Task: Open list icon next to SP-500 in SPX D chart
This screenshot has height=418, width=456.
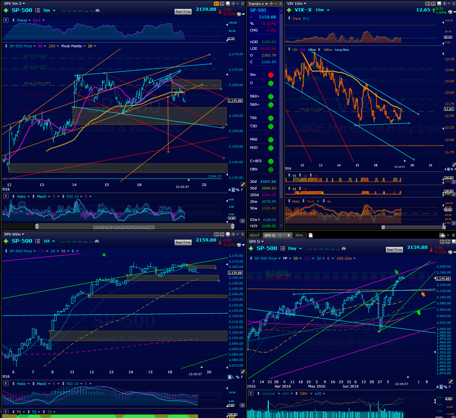Action: point(282,249)
